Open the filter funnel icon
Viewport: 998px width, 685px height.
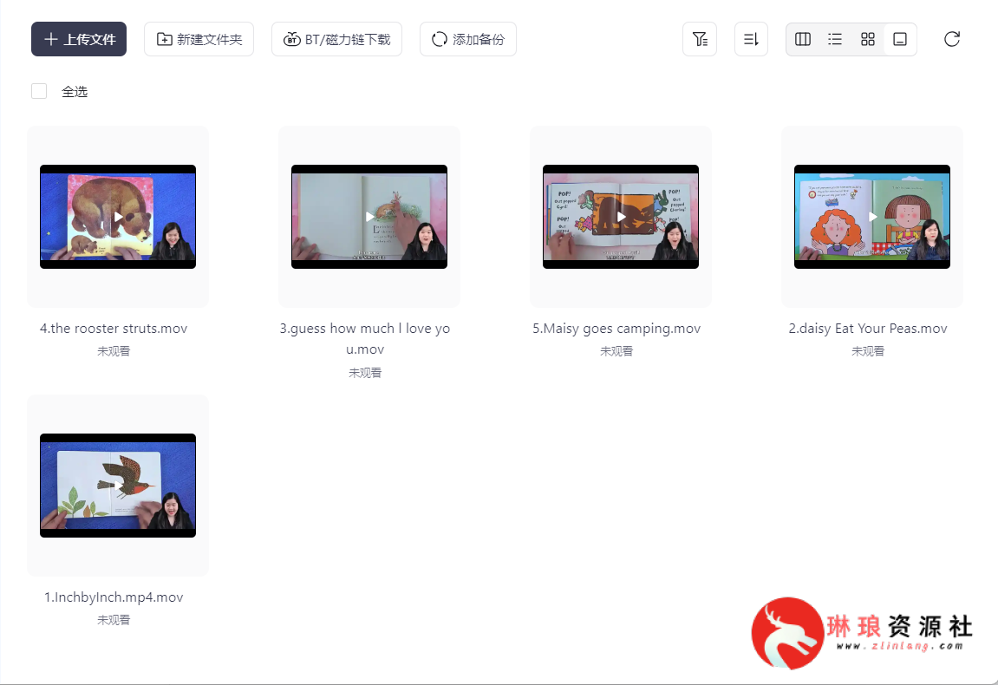700,40
